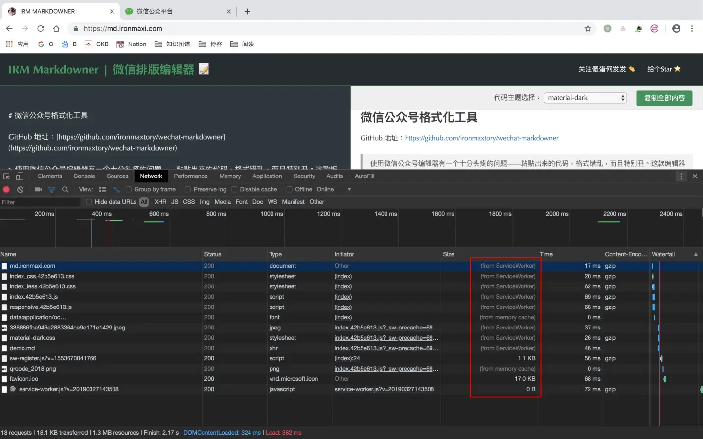The width and height of the screenshot is (703, 439).
Task: Toggle capture screenshots camera icon
Action: coord(38,189)
